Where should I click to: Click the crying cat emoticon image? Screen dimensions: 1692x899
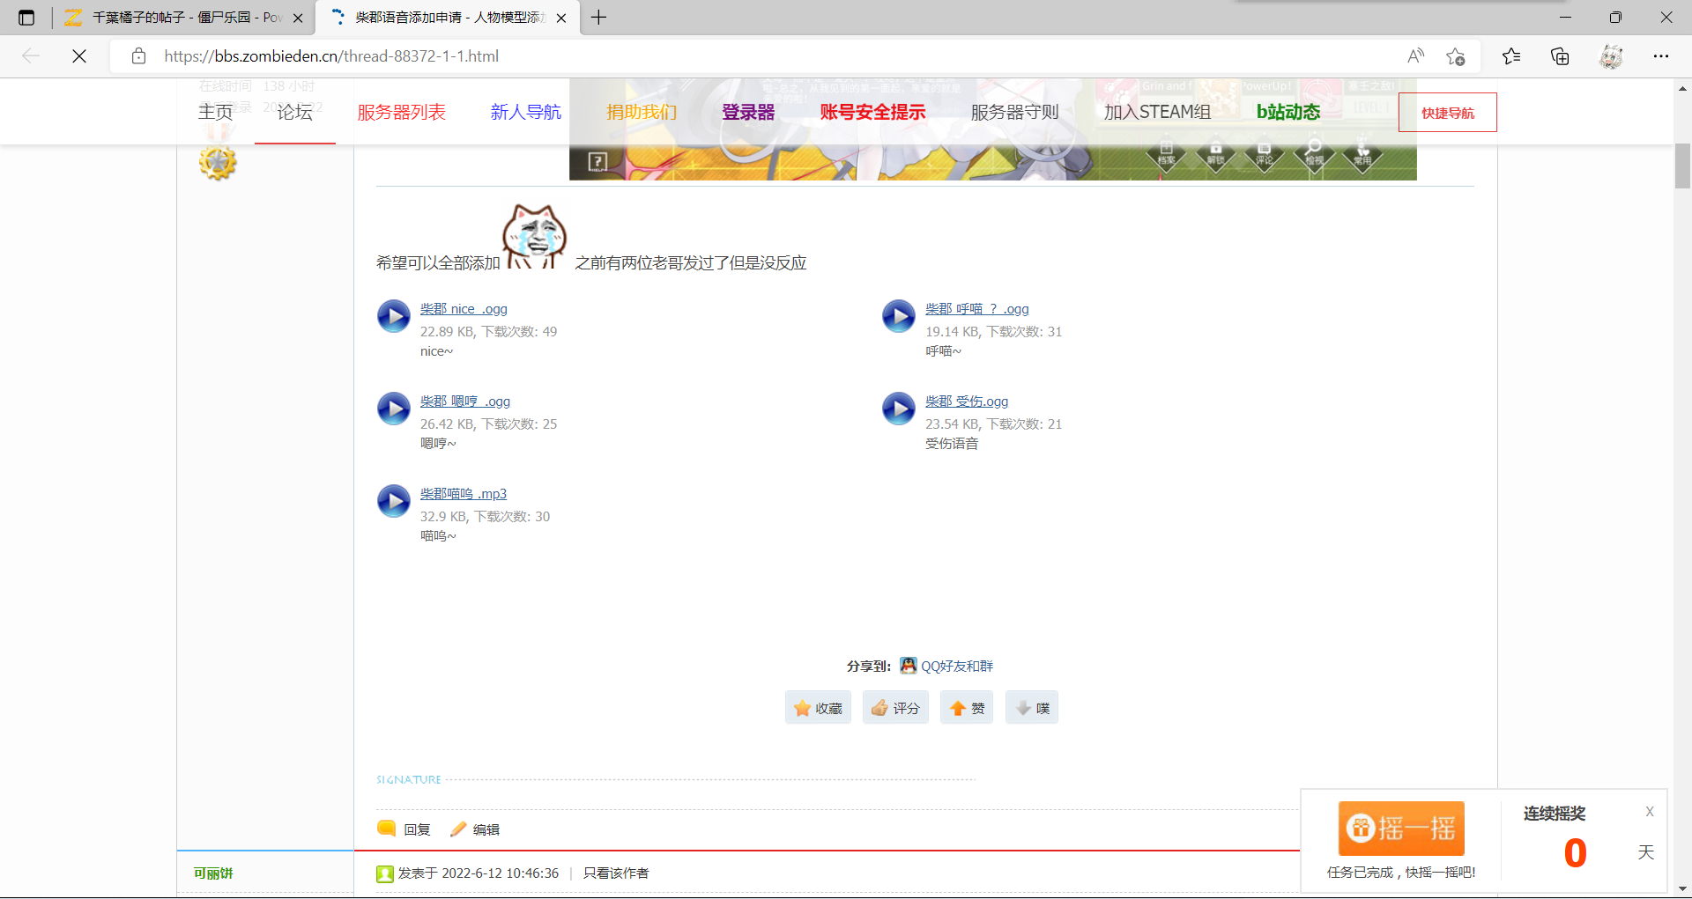534,236
